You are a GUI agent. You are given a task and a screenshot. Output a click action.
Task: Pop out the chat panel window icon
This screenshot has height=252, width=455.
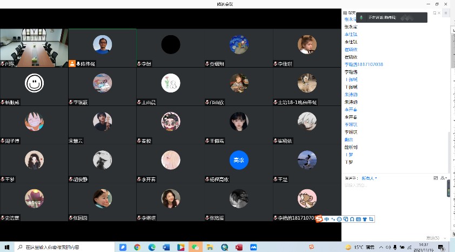434,12
